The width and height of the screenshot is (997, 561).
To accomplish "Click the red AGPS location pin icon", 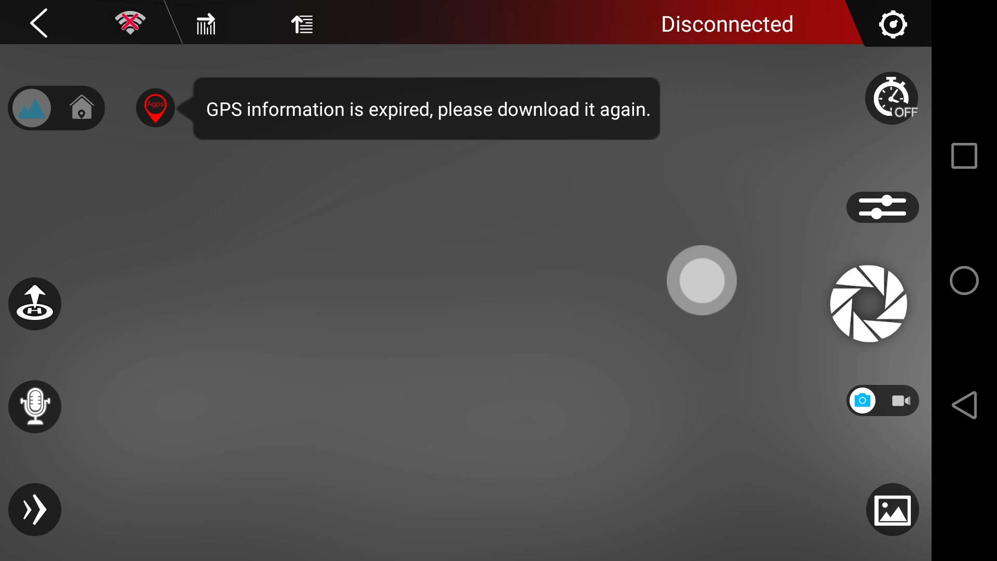I will (x=155, y=108).
